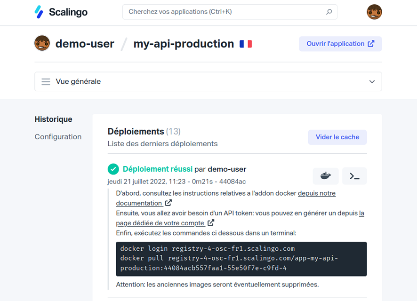The width and height of the screenshot is (417, 301).
Task: Click demo-user avatar next to the app name
Action: 42,43
